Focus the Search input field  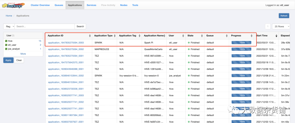click(44, 26)
